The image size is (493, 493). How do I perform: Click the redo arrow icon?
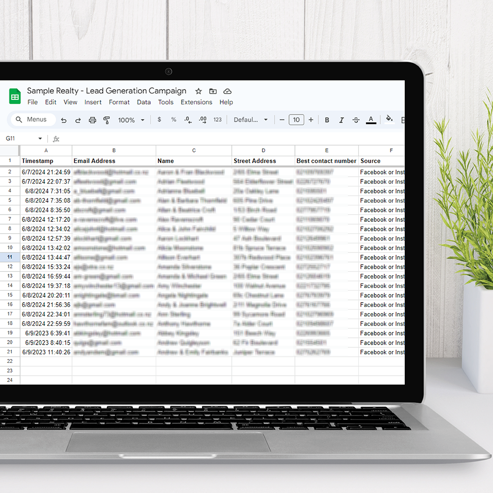click(78, 120)
